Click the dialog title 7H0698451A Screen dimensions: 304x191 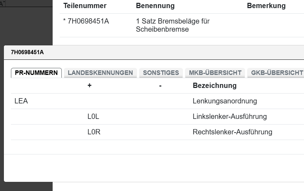pos(27,52)
